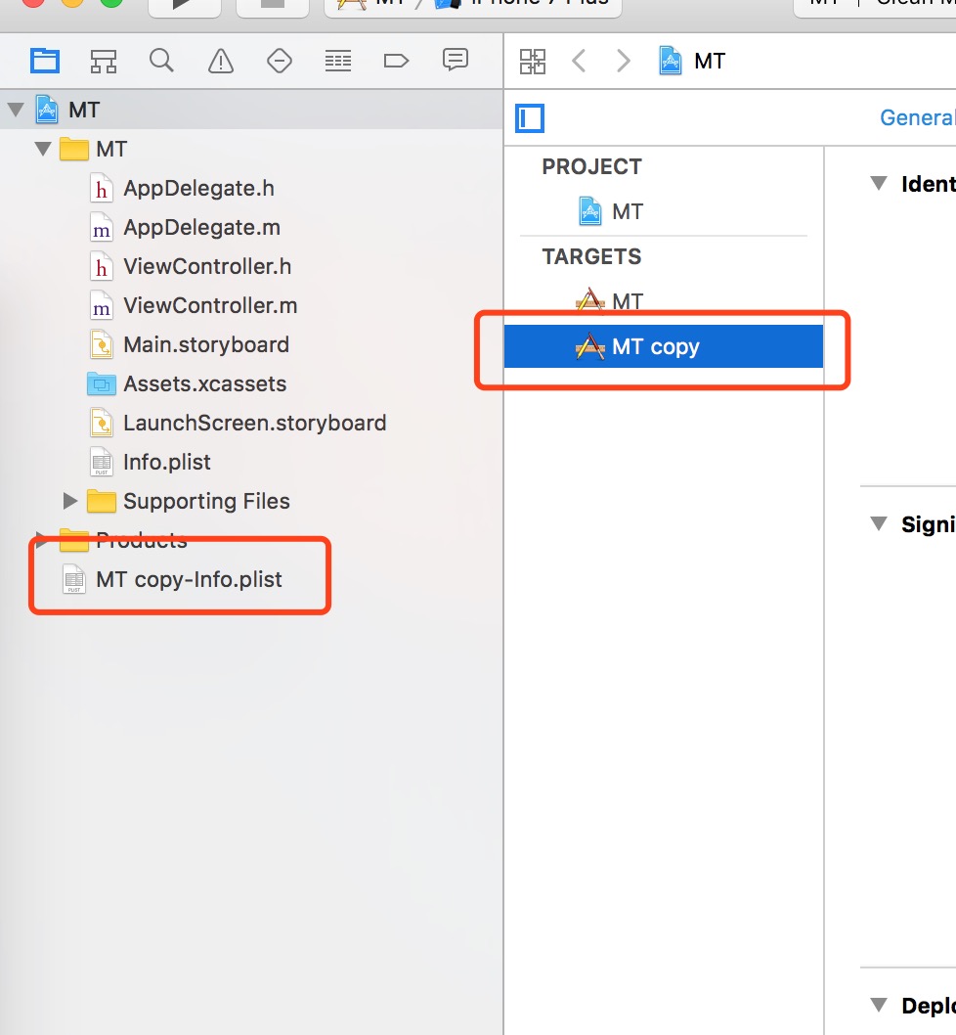Click the MT project icon in jump bar

[671, 61]
